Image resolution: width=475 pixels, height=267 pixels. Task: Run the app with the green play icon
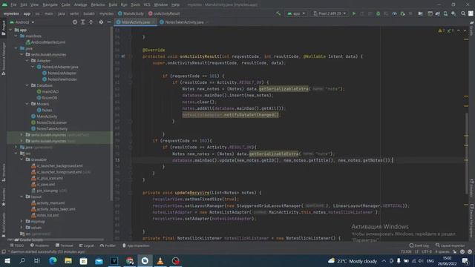click(x=354, y=13)
